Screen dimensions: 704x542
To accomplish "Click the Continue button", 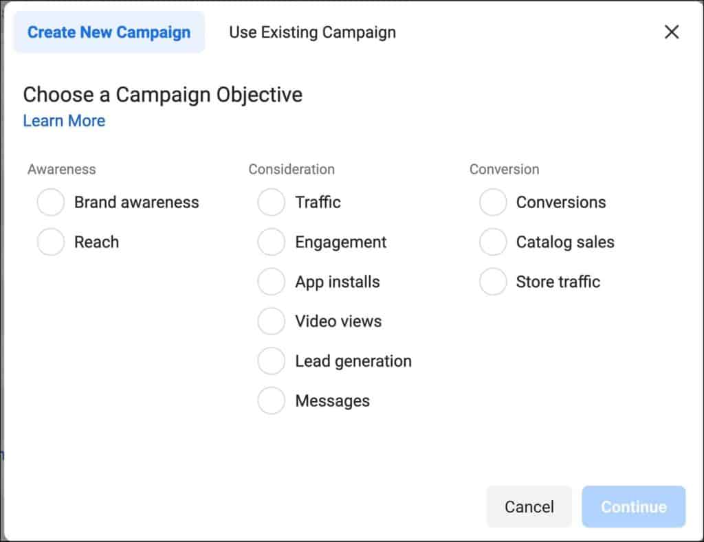I will tap(633, 507).
